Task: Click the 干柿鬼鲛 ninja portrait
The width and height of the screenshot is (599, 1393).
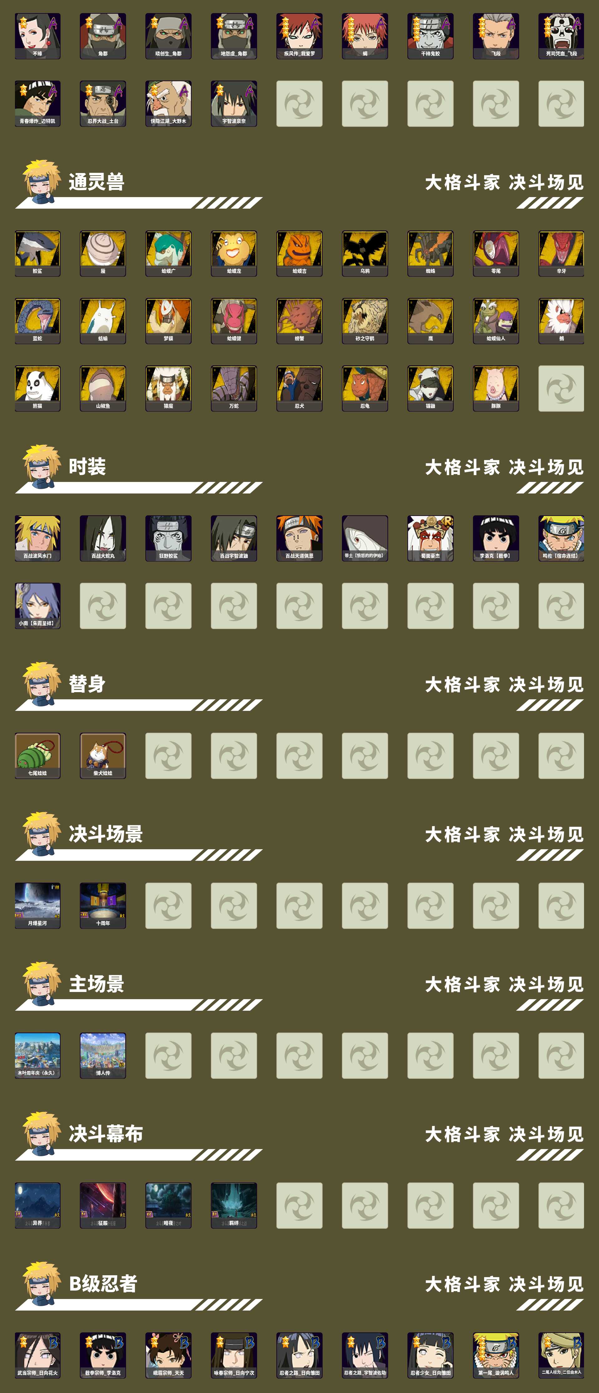Action: click(431, 36)
